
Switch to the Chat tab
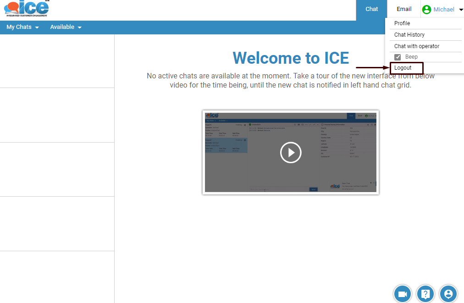(x=371, y=9)
